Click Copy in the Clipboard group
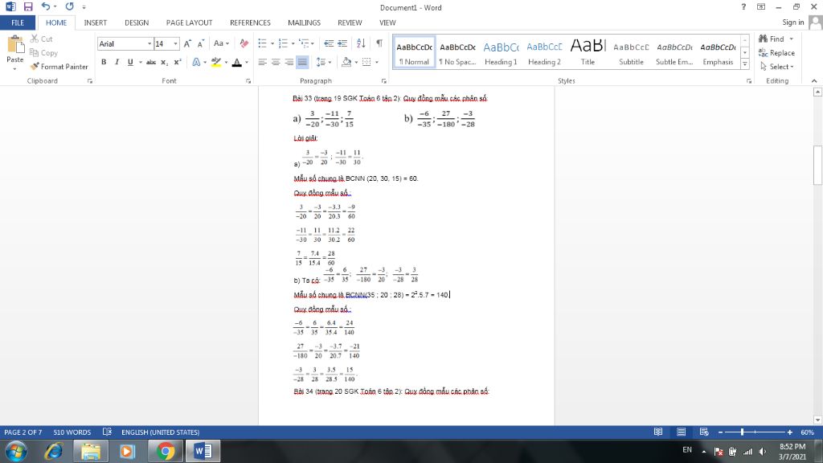 (x=43, y=53)
